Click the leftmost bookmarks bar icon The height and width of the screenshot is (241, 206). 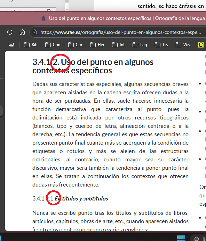tap(11, 45)
